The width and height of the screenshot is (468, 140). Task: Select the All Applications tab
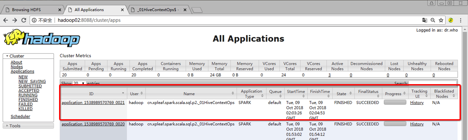point(94,10)
